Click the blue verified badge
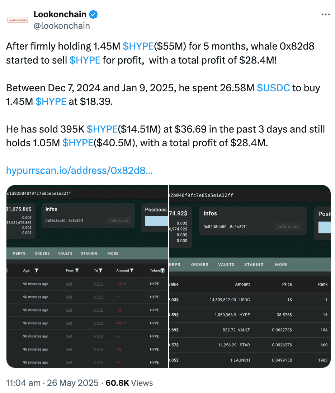The image size is (335, 393). click(94, 14)
